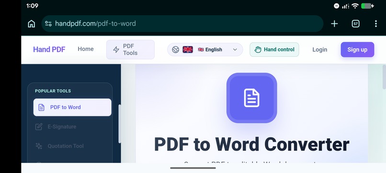Click the globe icon in language selector
Image resolution: width=386 pixels, height=173 pixels.
click(x=176, y=50)
